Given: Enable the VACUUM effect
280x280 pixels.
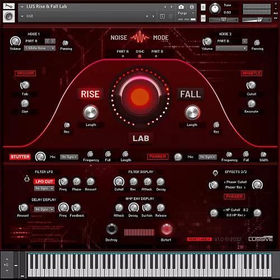Looking at the screenshot, I should pyautogui.click(x=25, y=73).
